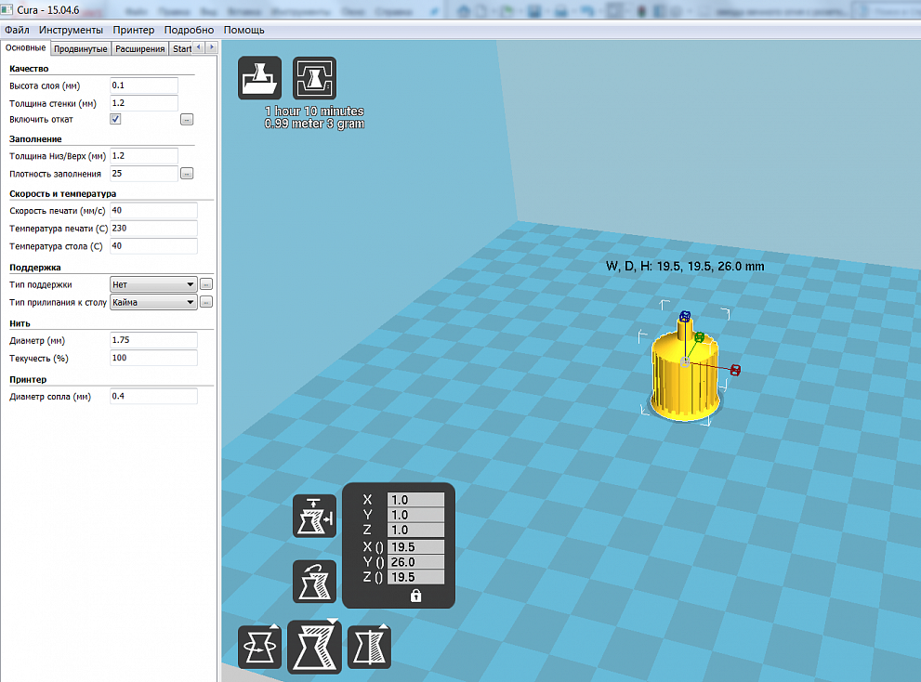Viewport: 921px width, 682px height.
Task: Click the tab scroll right arrow
Action: click(x=212, y=47)
